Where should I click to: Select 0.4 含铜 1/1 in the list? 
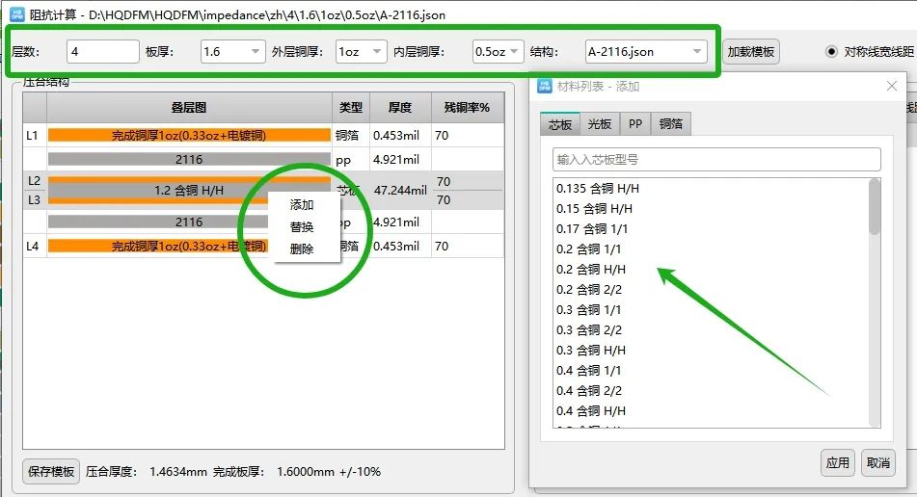coord(588,370)
